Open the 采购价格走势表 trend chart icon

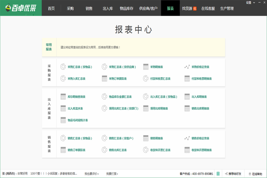click(x=187, y=67)
